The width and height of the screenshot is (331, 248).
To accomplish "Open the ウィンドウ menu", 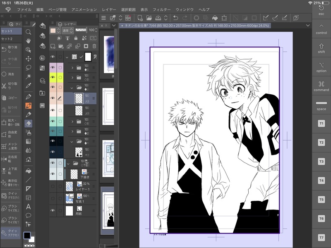I will coord(185,10).
